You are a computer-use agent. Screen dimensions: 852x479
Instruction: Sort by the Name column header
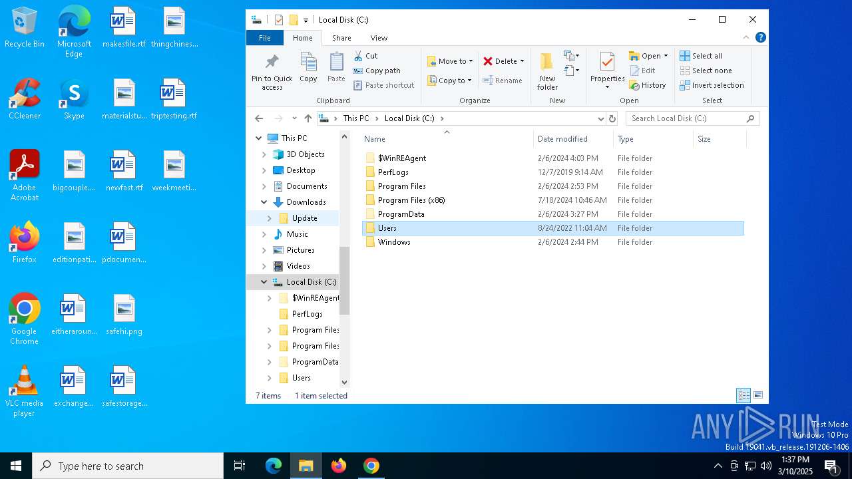[x=448, y=139]
